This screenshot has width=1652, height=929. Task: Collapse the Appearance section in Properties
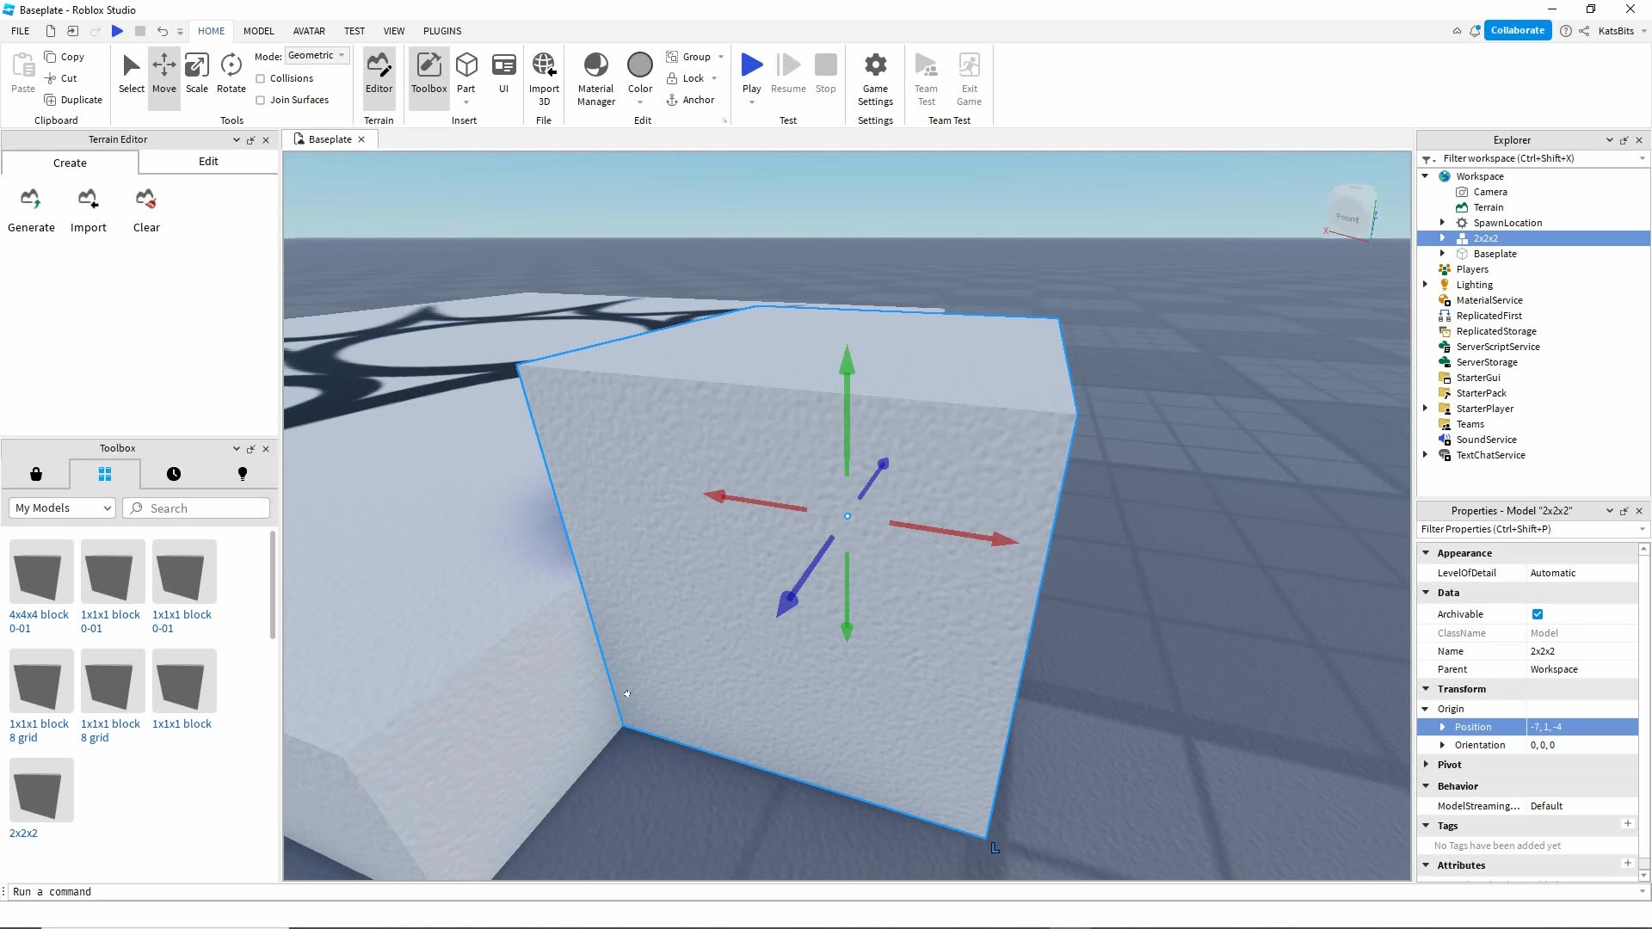click(x=1427, y=552)
